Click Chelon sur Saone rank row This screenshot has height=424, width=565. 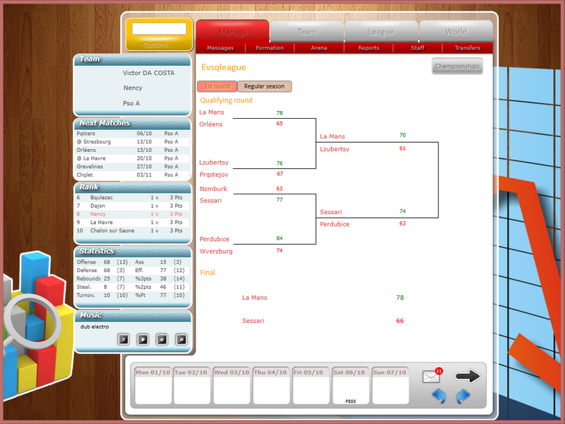point(132,231)
